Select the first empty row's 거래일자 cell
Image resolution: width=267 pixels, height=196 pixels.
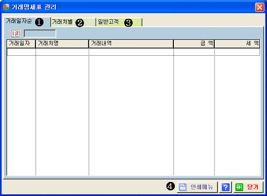[x=21, y=51]
